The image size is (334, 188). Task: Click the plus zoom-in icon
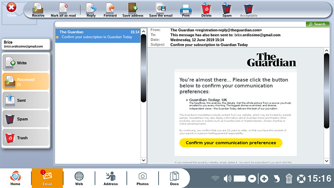click(x=264, y=179)
